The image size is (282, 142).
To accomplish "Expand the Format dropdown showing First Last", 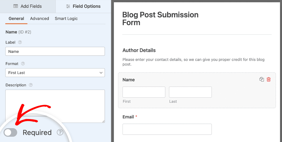I will [x=55, y=73].
